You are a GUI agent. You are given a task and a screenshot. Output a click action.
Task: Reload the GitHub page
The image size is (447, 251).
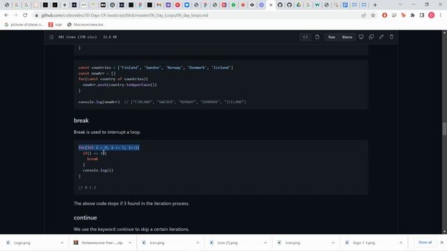click(x=25, y=15)
